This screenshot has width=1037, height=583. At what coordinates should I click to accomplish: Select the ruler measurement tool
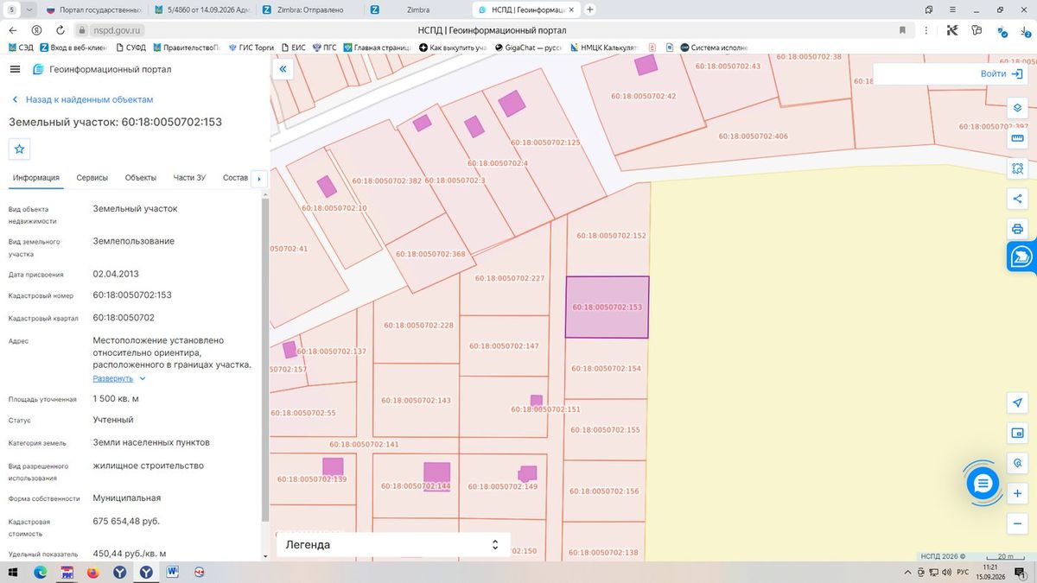[1017, 138]
